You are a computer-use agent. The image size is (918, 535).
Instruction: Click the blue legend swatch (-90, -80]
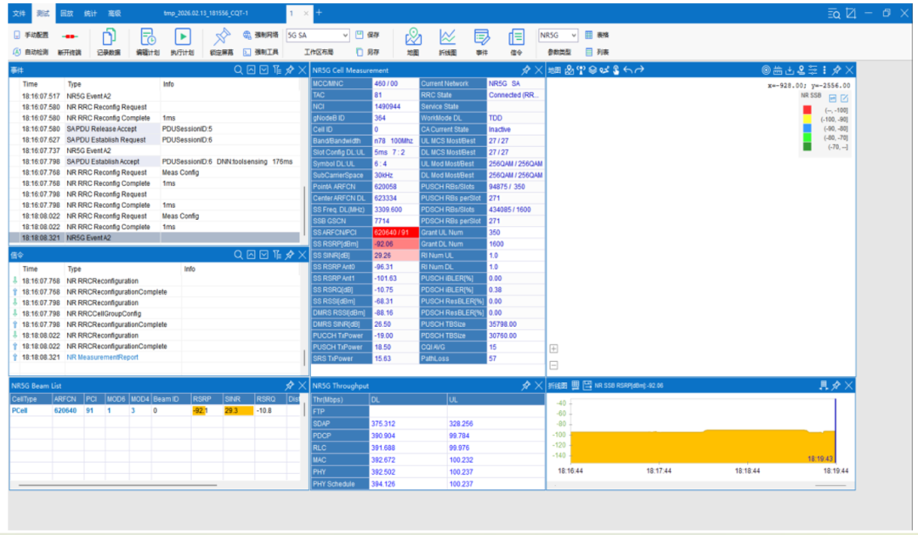807,128
